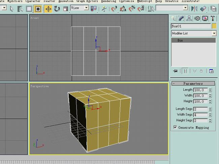Adjust the Height Segs spinner
Viewport: 219px width, 164px height.
point(210,120)
